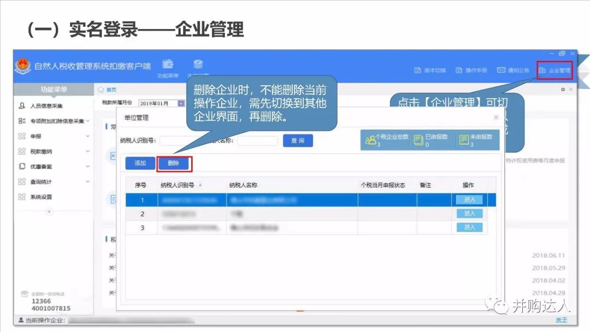Click the 查询 button

click(x=298, y=141)
